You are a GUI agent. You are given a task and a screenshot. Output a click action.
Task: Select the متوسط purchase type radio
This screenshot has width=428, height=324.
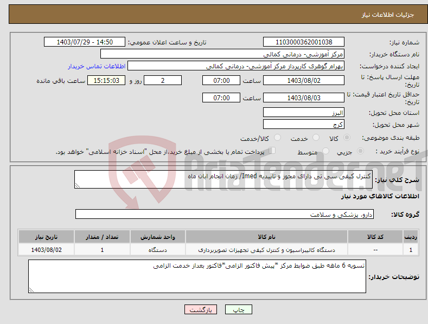[325, 151]
